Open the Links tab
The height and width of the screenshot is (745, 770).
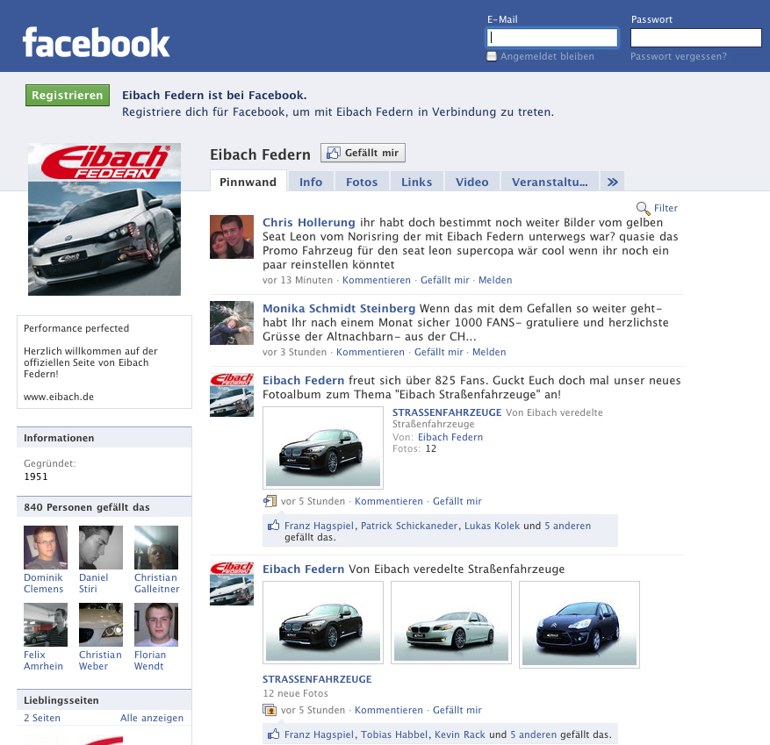coord(416,182)
